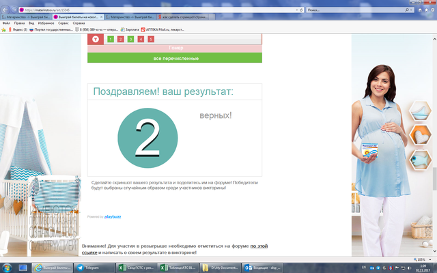Open Excel Таблица АТС taskbar item
Image resolution: width=437 pixels, height=273 pixels.
coord(178,268)
